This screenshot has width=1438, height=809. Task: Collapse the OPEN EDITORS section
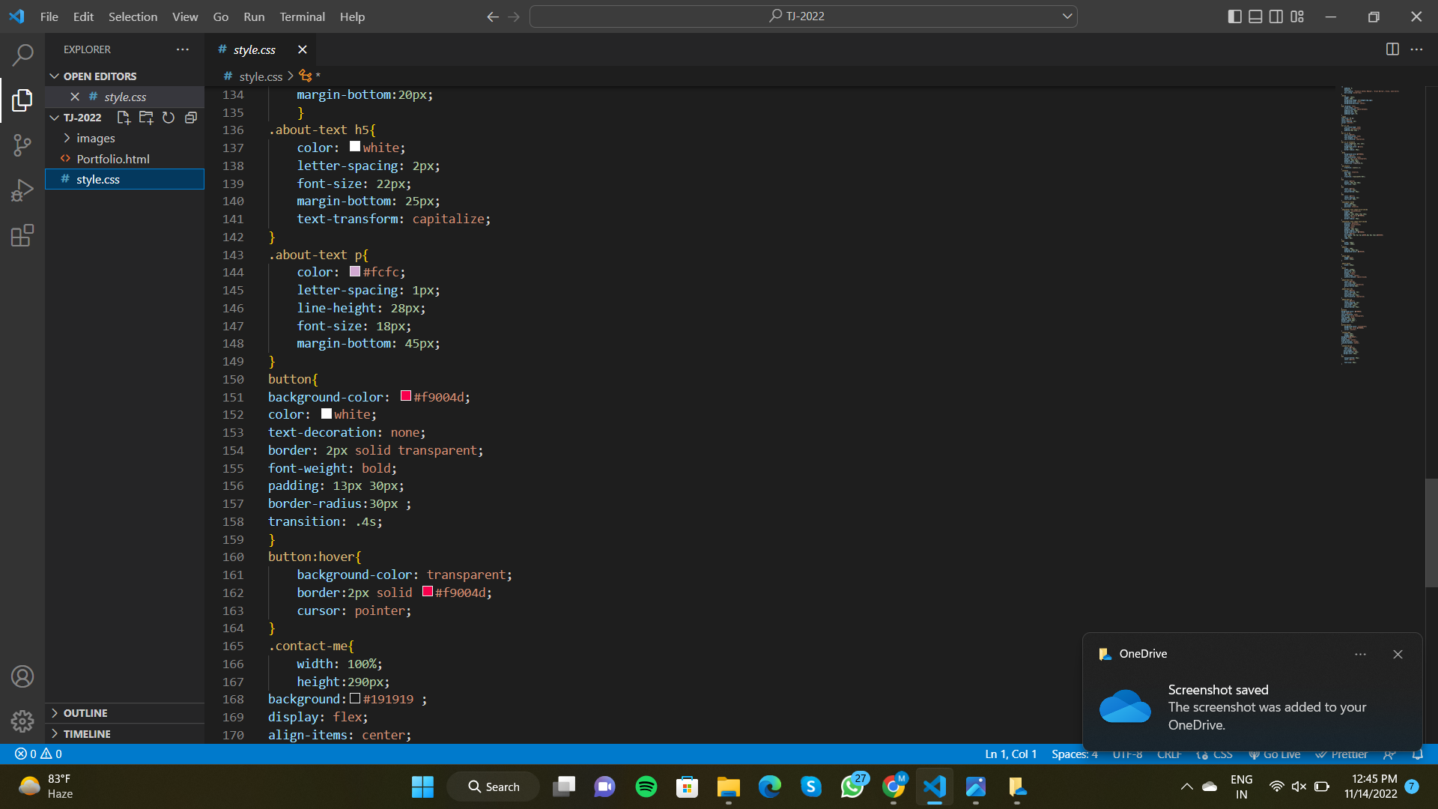(x=100, y=76)
